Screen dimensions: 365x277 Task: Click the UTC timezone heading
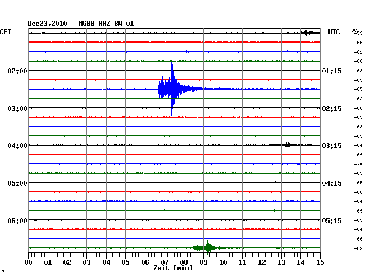coord(334,32)
